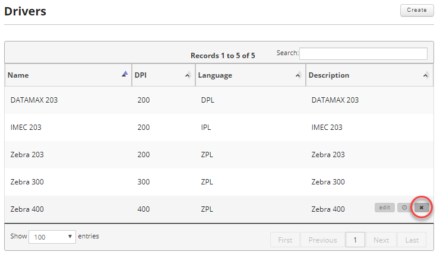Click DPI value 400
This screenshot has width=440, height=255.
143,209
